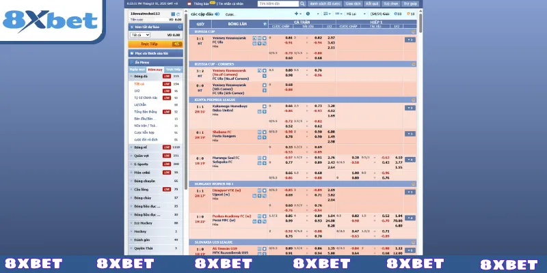Open the Kết quả menu item

tap(372, 4)
